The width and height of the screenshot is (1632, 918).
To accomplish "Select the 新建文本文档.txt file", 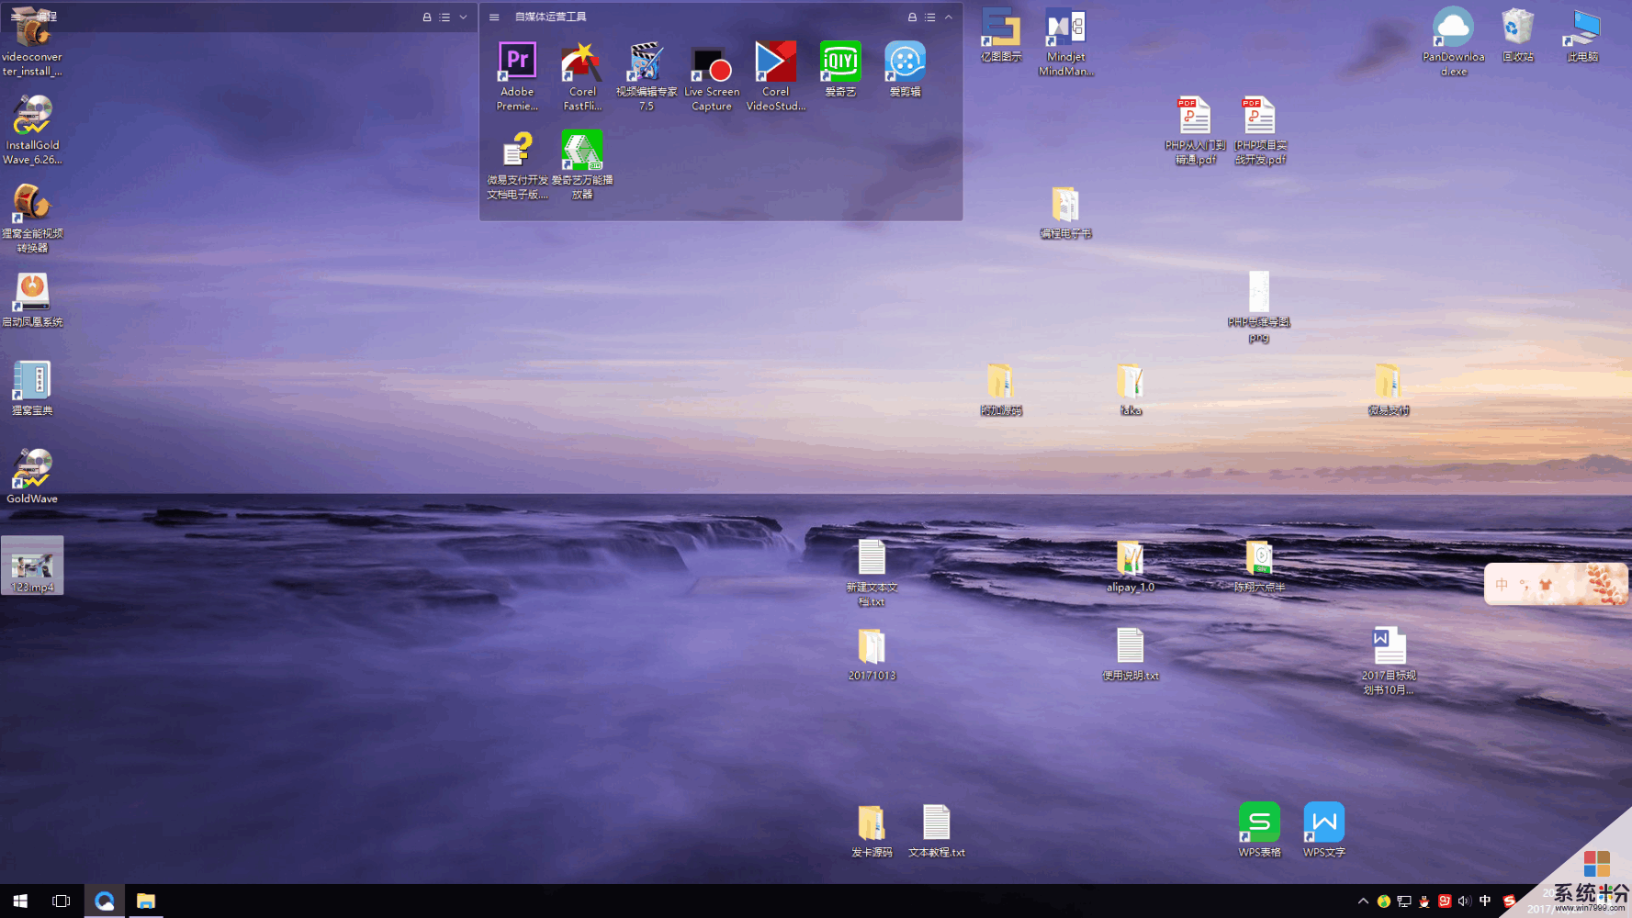I will point(872,573).
